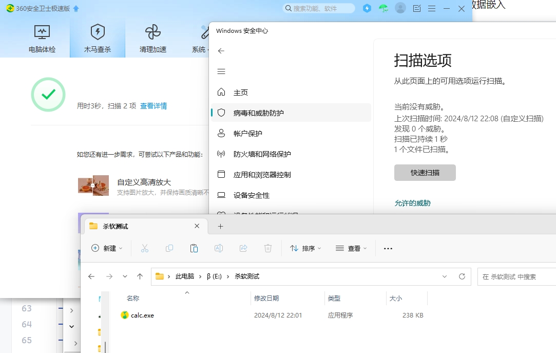Click the 2024/8/12 22:01 date cell

[278, 315]
